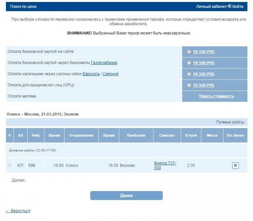
Task: Select radio for legal entities (ОРЦ) payment
Action: (189, 85)
